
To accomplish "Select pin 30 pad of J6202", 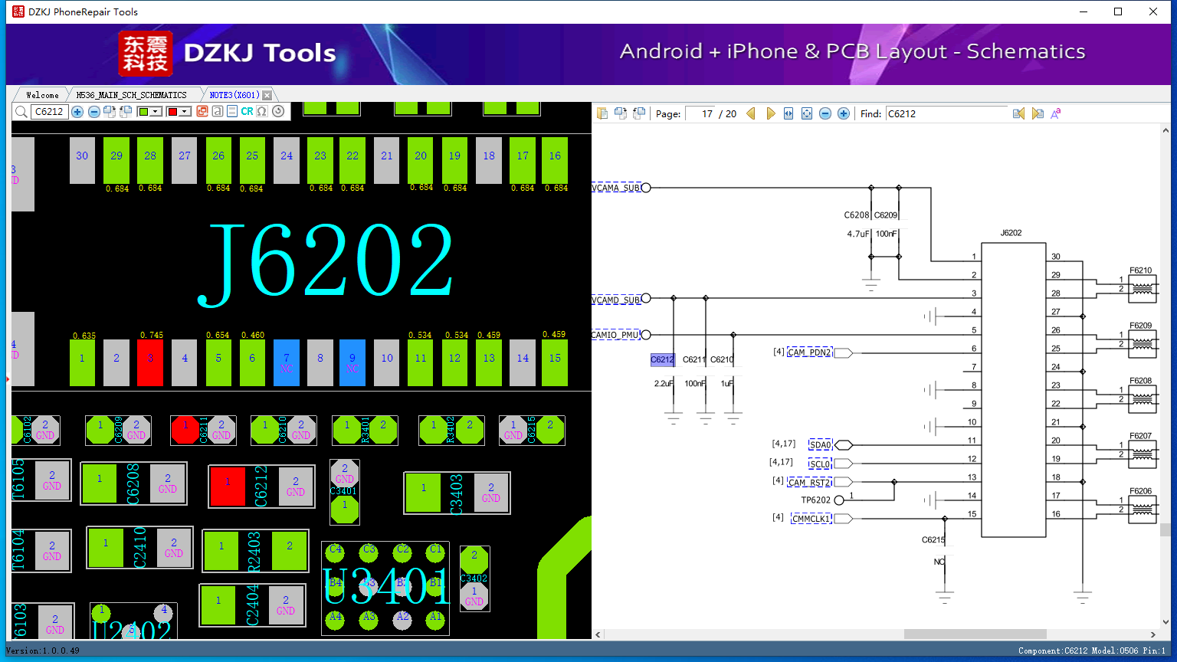I will 82,160.
